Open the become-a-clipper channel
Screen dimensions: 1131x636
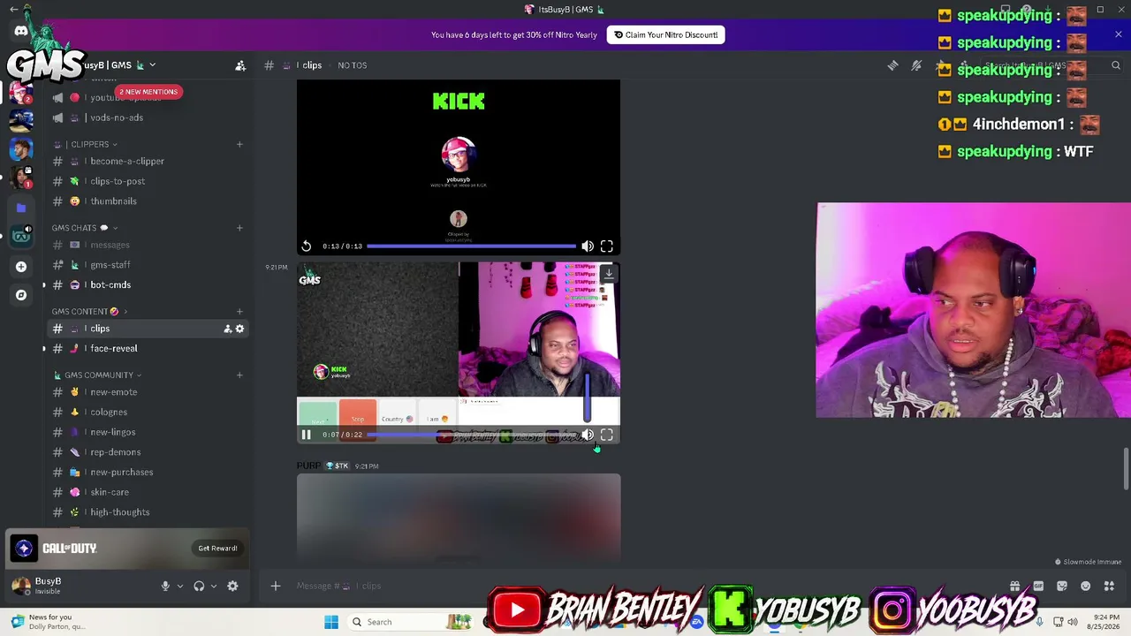tap(147, 161)
